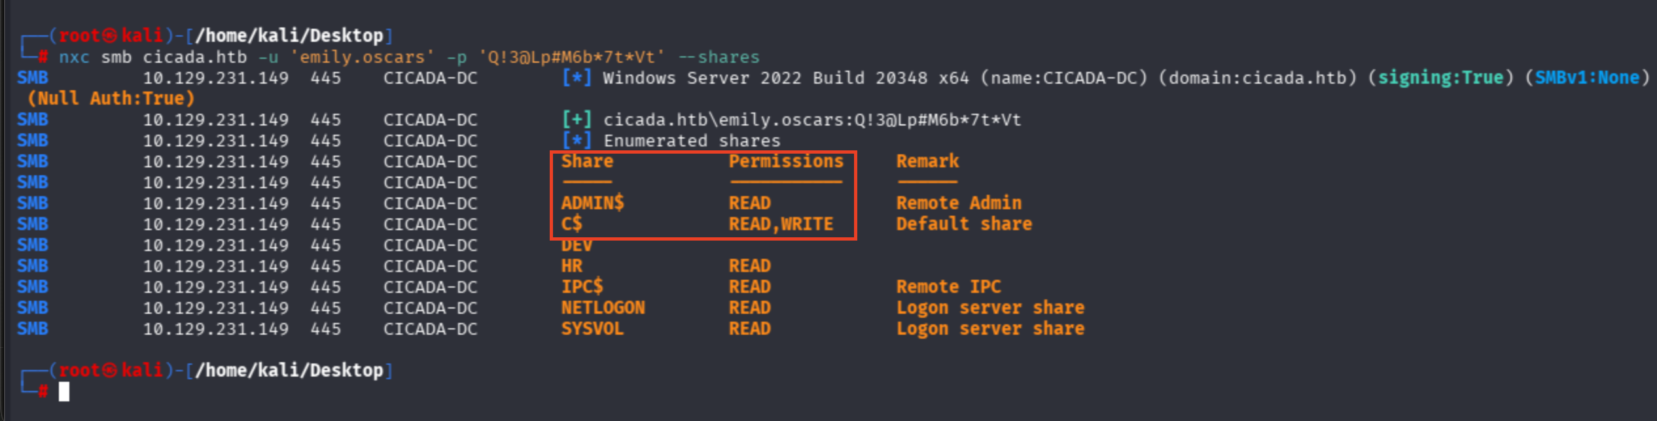Click the kali skull symbol in the bottom prompt
Screen dimensions: 1657x421
109,371
